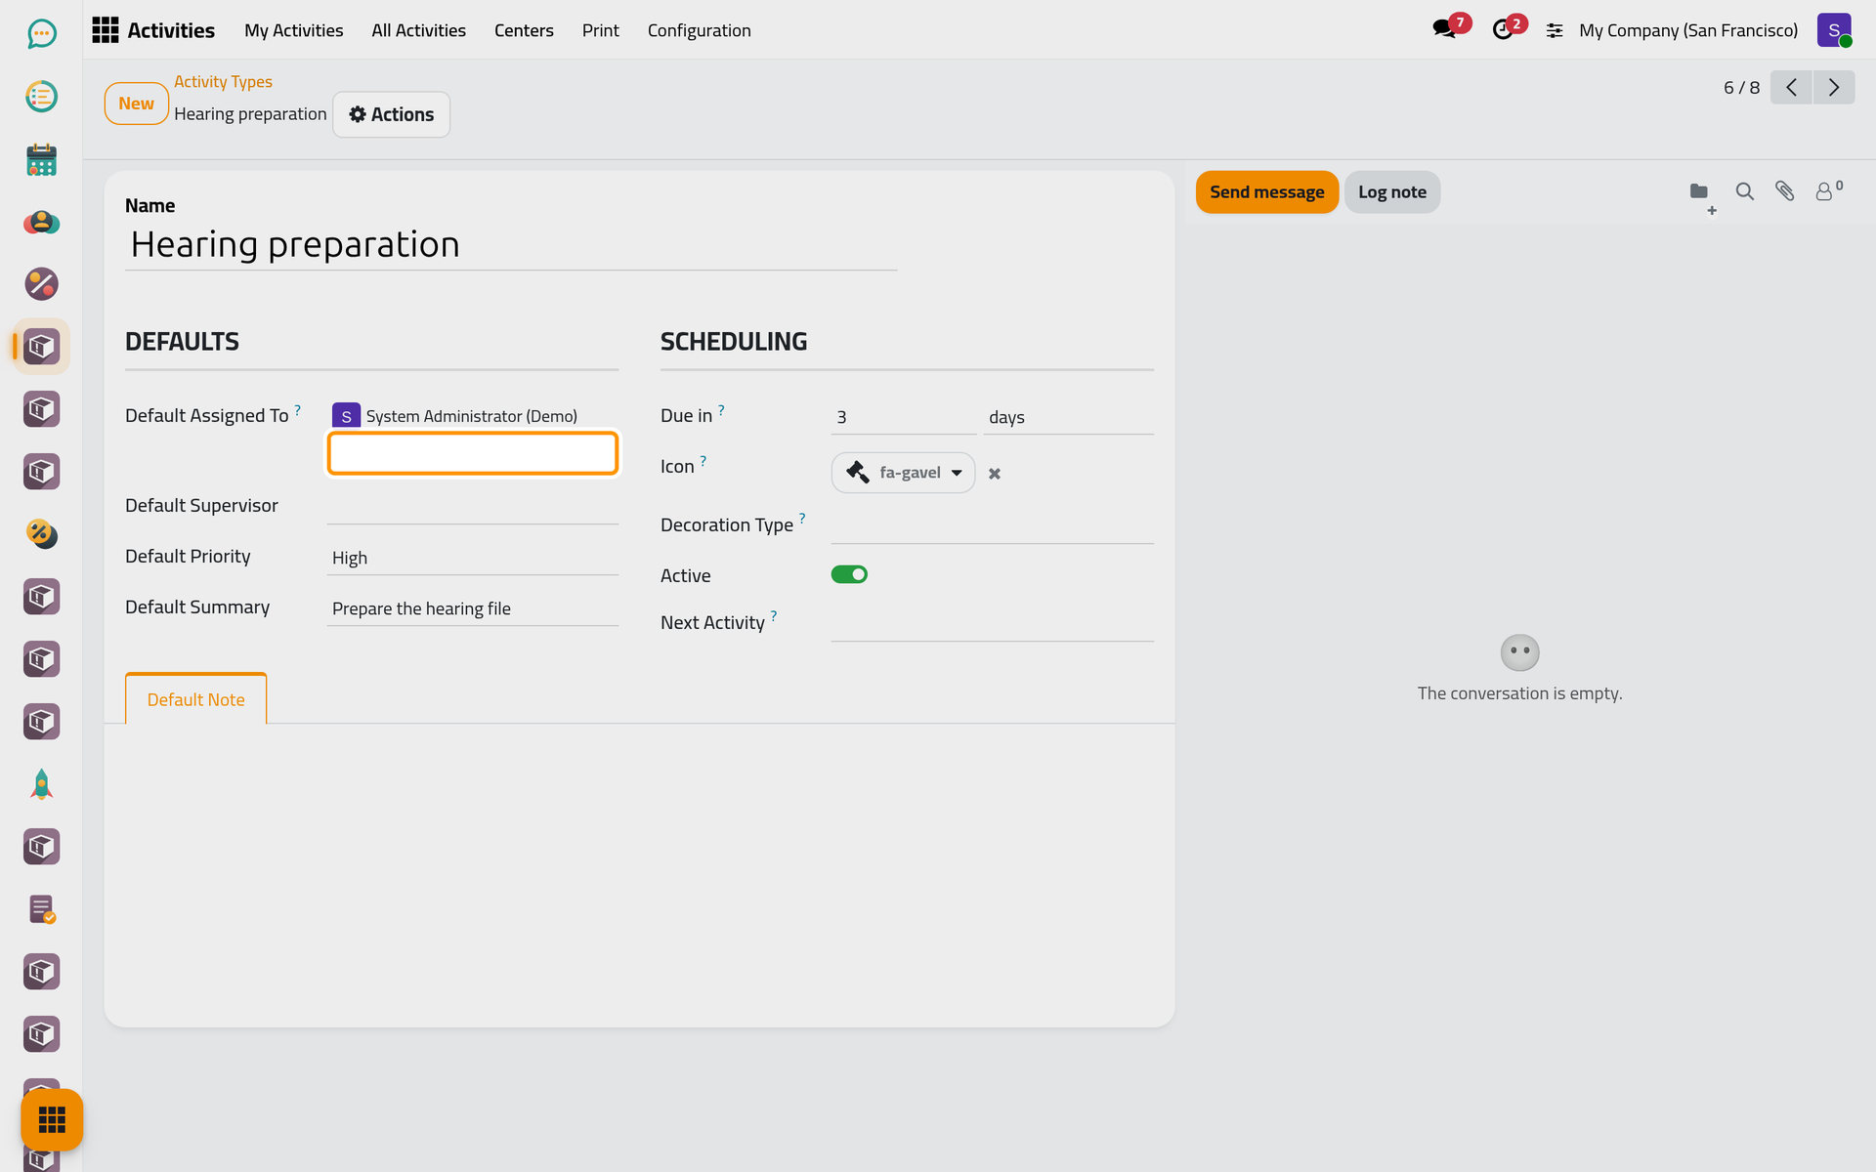Viewport: 1876px width, 1172px height.
Task: Clear the fa-gavel icon selection
Action: point(995,474)
